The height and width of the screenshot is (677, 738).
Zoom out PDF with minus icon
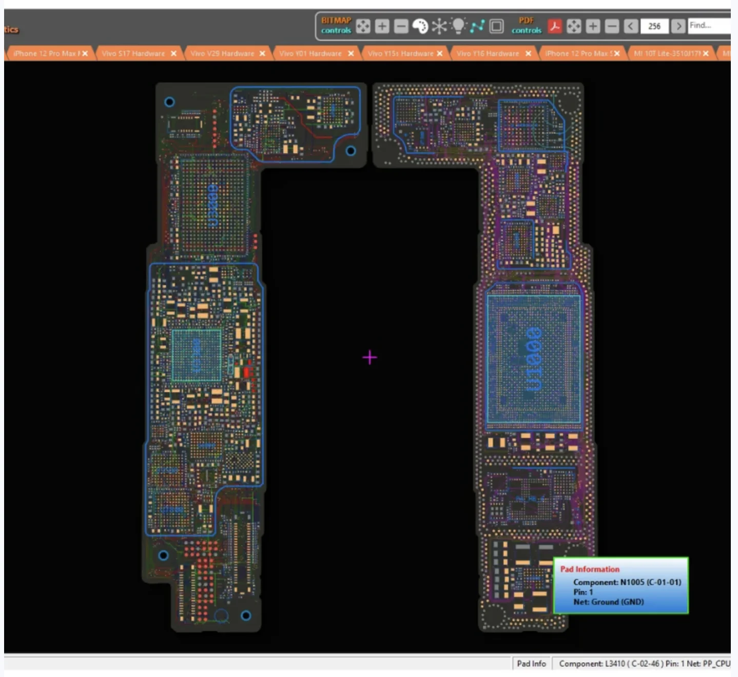(x=612, y=26)
